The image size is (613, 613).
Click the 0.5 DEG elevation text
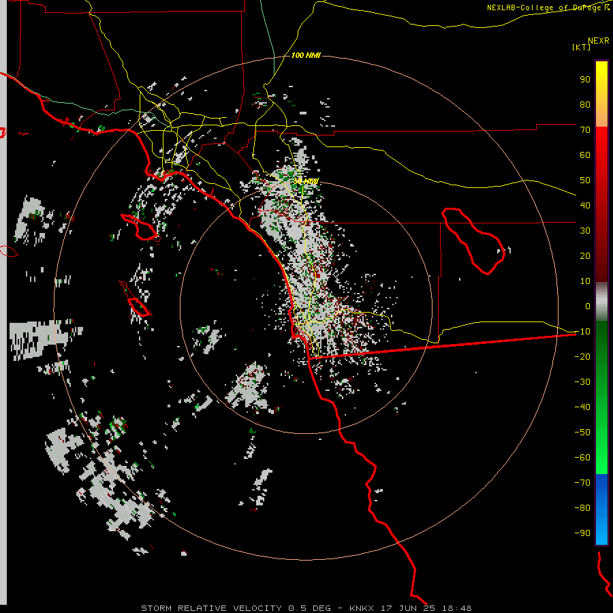(309, 608)
